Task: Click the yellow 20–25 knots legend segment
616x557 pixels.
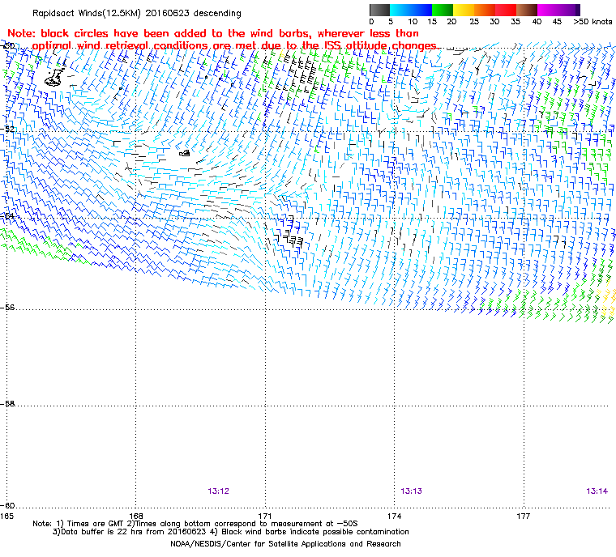Action: pyautogui.click(x=464, y=10)
